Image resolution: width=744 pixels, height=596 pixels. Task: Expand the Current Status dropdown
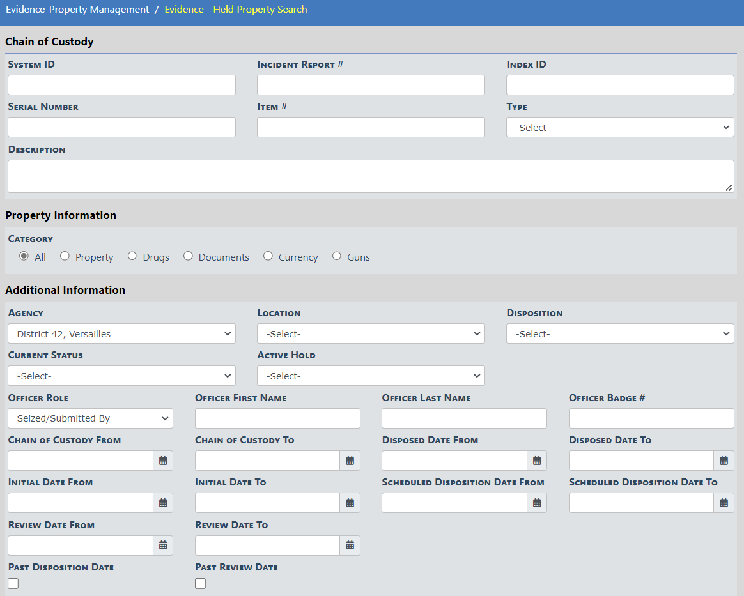tap(121, 376)
